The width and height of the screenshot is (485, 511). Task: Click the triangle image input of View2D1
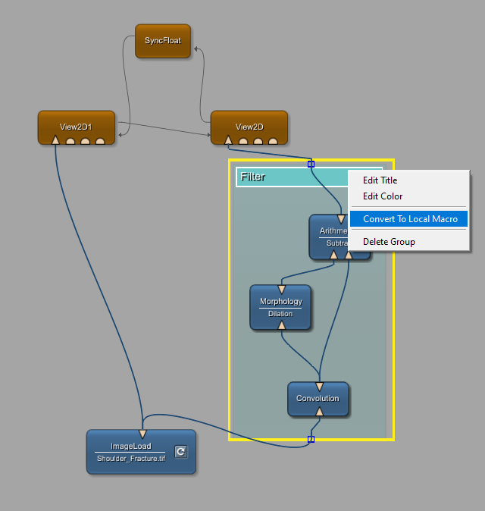(55, 140)
